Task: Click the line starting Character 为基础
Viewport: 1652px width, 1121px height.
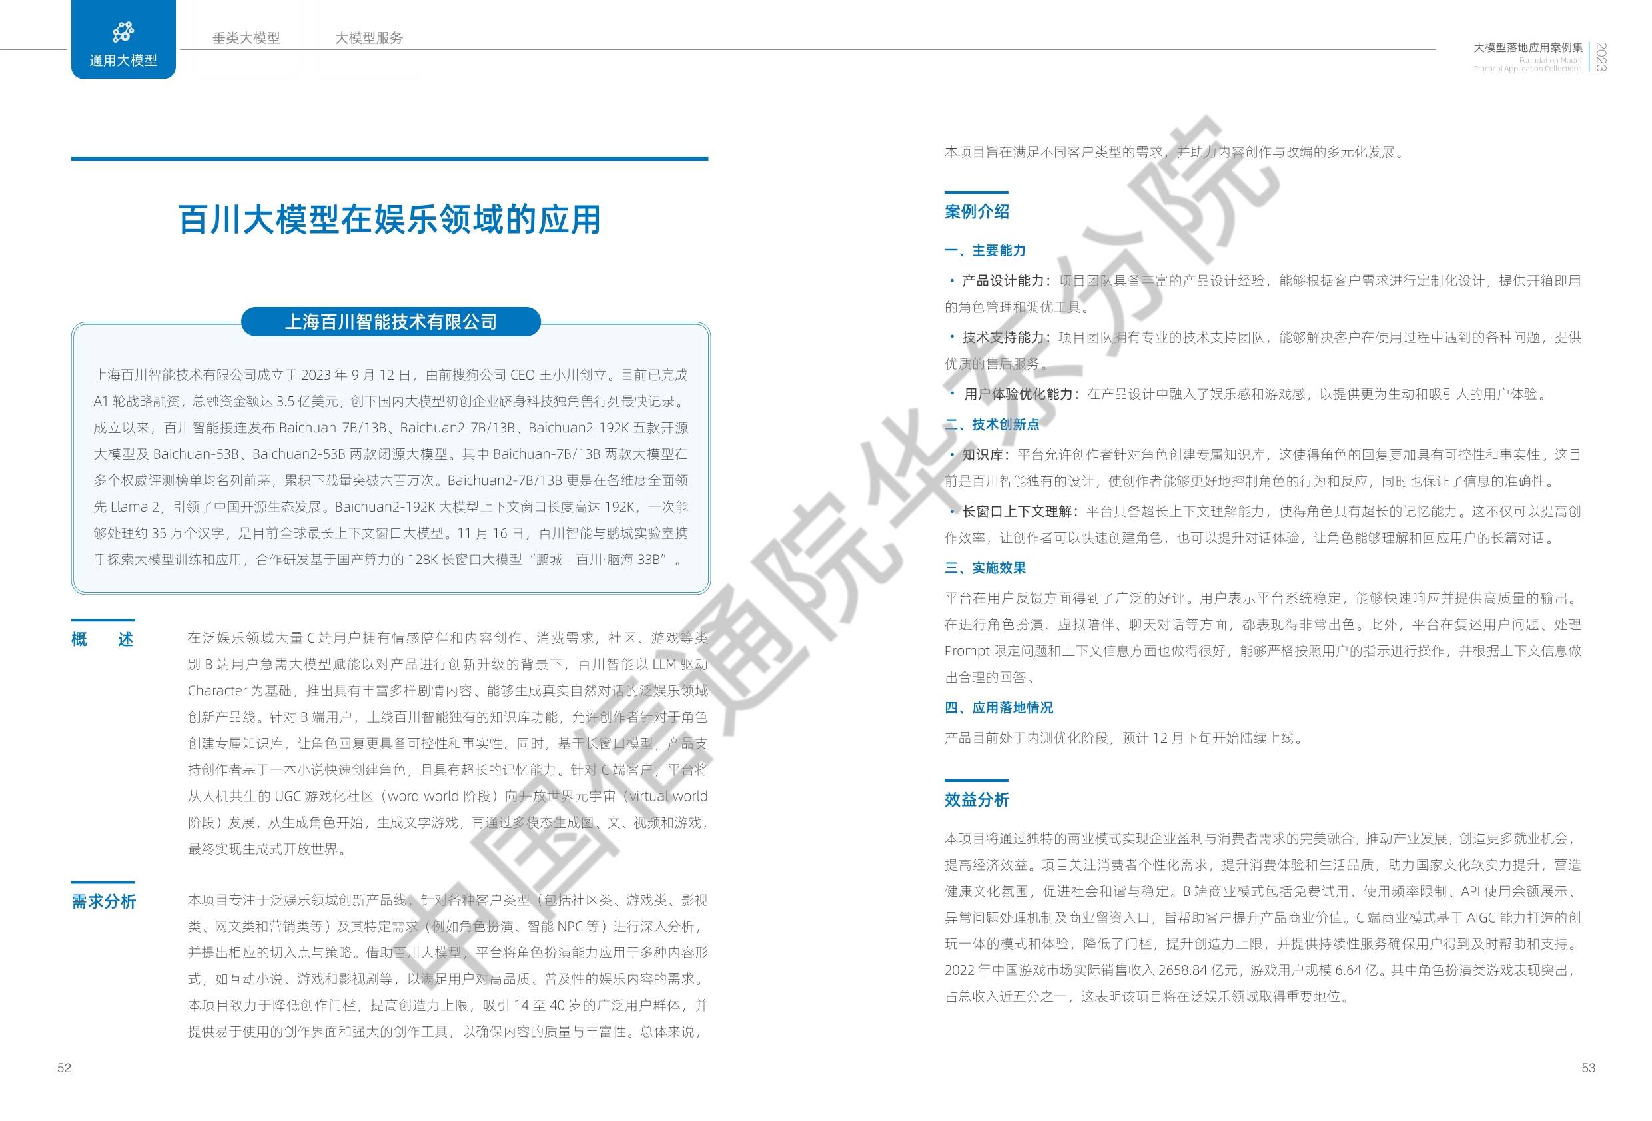Action: click(448, 690)
